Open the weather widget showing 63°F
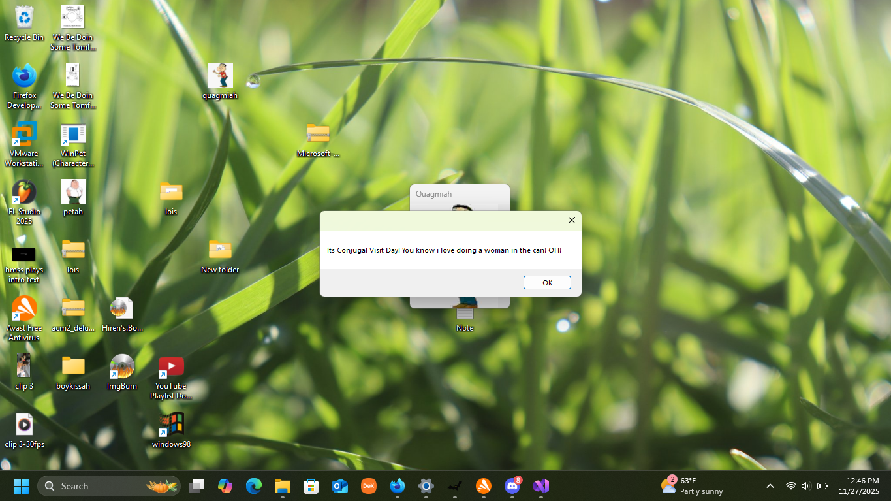891x501 pixels. pyautogui.click(x=692, y=486)
